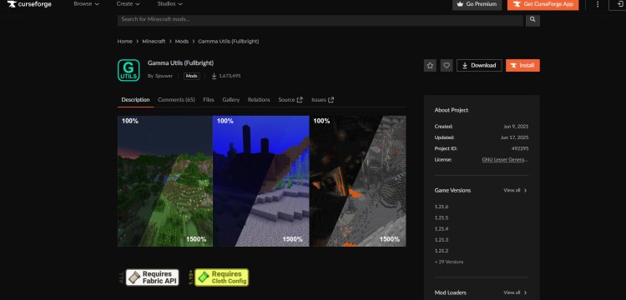The width and height of the screenshot is (626, 300).
Task: Click the Download button
Action: pos(479,65)
